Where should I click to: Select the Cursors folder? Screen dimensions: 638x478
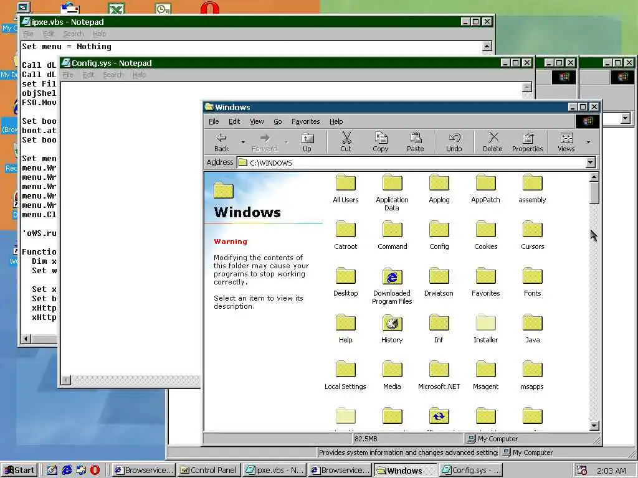tap(532, 236)
